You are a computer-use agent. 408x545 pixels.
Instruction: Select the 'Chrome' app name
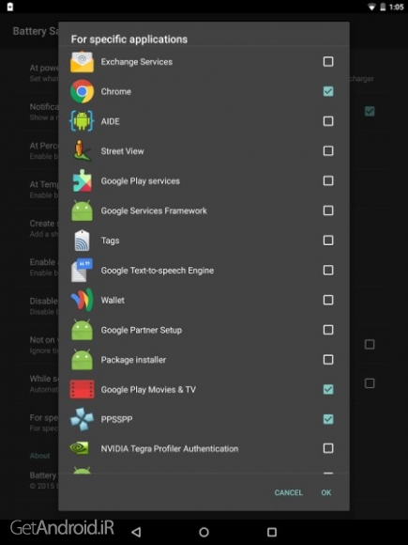click(116, 91)
